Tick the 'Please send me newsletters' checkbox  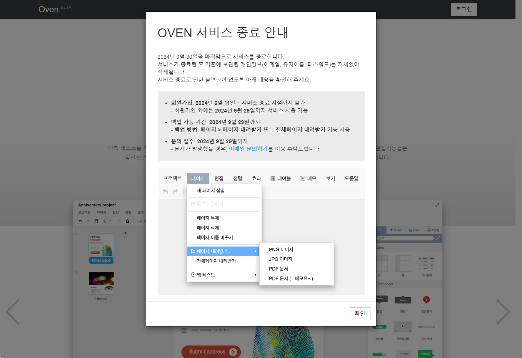(x=184, y=330)
